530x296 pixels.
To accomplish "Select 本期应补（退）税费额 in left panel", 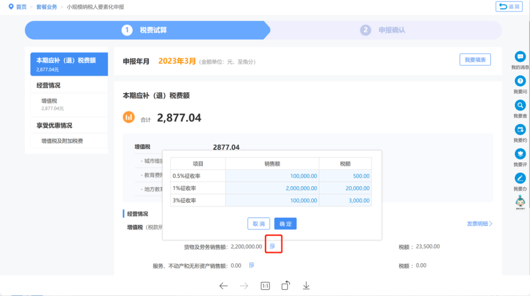I will (69, 64).
